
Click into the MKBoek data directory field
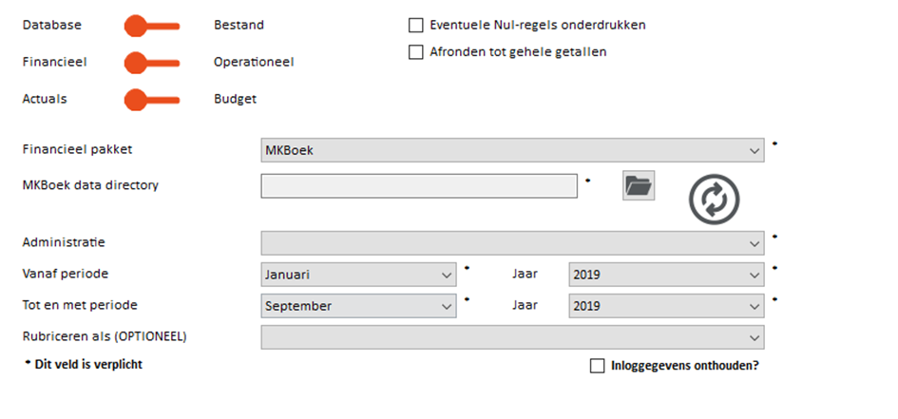[x=419, y=186]
